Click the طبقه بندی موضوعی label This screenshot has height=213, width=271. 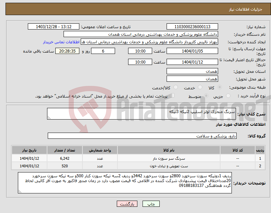pos(247,88)
